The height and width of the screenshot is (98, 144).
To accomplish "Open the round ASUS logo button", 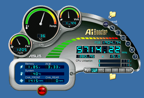I will (x=123, y=38).
